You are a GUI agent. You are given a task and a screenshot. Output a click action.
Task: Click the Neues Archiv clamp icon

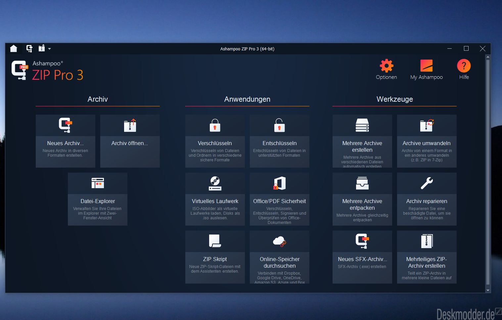pos(66,125)
